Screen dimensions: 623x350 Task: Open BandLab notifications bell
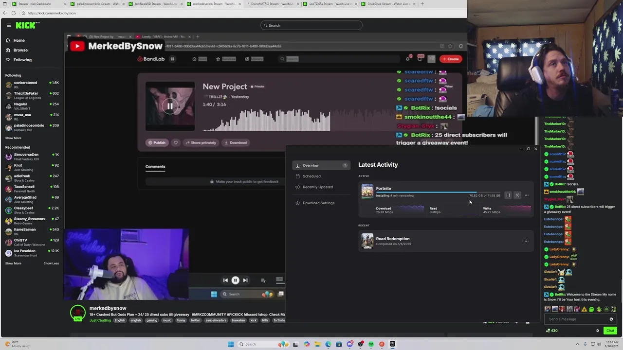pos(408,59)
